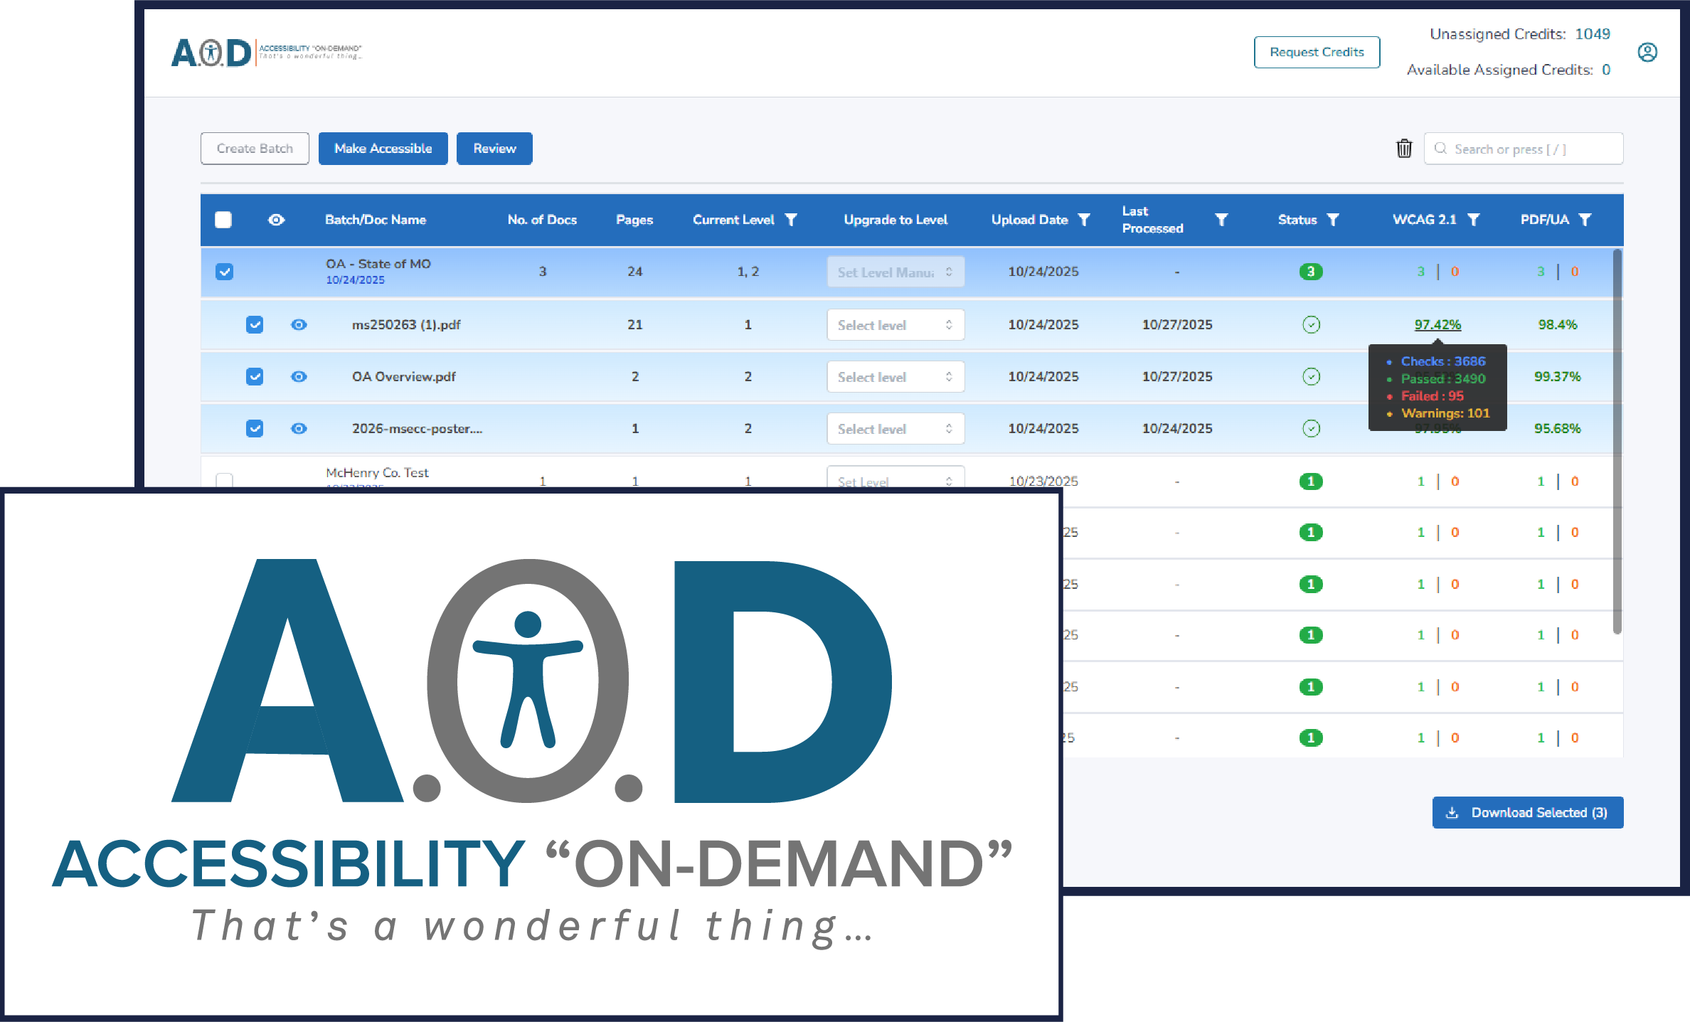The width and height of the screenshot is (1690, 1022).
Task: Click inside the search field
Action: (1522, 149)
